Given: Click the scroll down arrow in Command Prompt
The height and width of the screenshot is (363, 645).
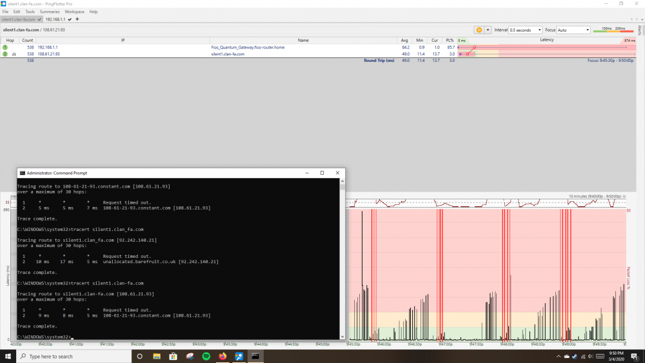Looking at the screenshot, I should point(342,337).
